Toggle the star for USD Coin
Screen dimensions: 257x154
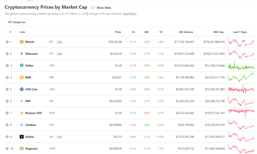[7, 89]
